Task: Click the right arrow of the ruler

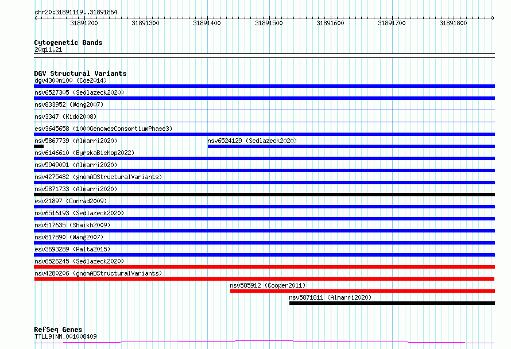Action: [x=493, y=18]
